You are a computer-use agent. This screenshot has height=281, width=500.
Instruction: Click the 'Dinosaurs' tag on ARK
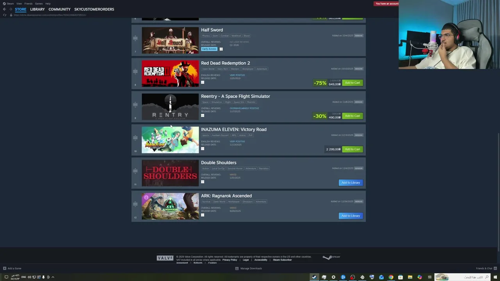pyautogui.click(x=248, y=202)
